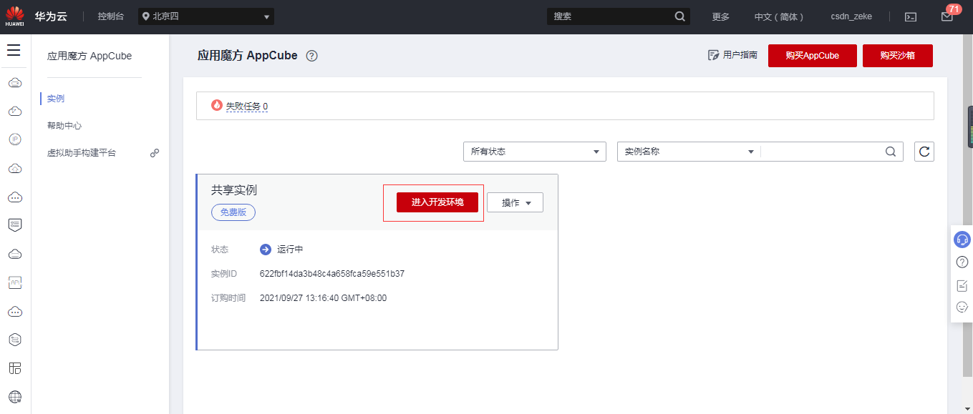
Task: Click 购买AppCube button
Action: click(813, 56)
